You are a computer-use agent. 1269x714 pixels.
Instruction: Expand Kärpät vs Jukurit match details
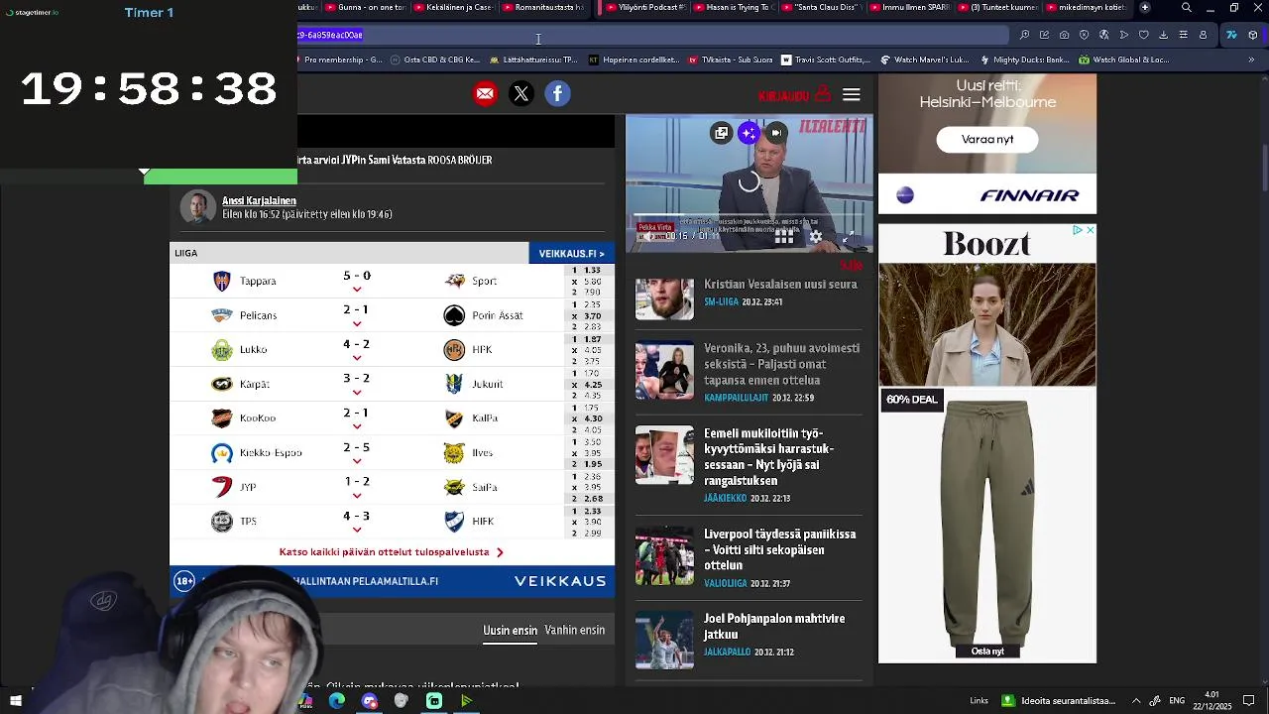[356, 392]
